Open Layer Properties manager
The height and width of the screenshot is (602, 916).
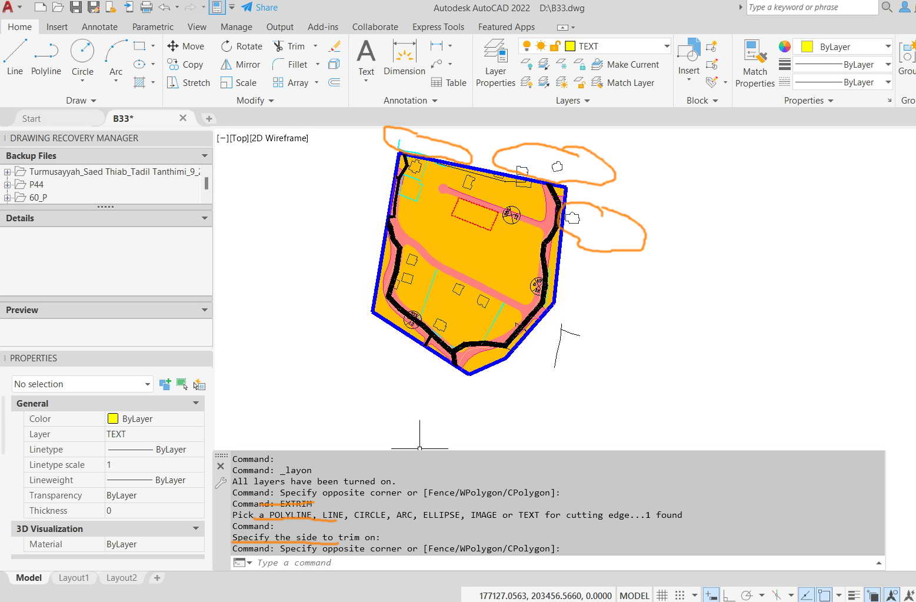(x=495, y=62)
